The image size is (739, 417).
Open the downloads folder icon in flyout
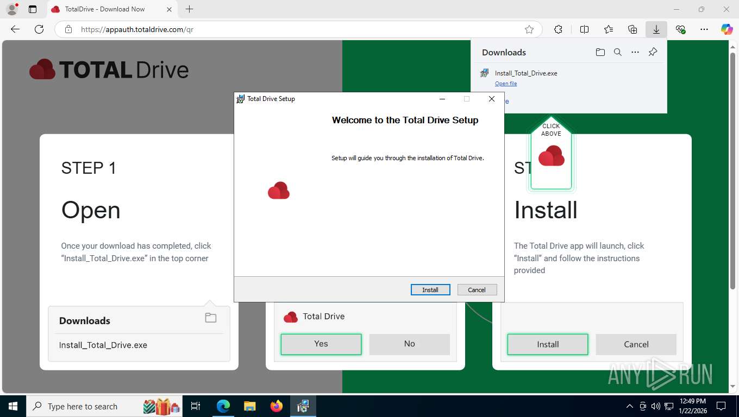coord(600,52)
